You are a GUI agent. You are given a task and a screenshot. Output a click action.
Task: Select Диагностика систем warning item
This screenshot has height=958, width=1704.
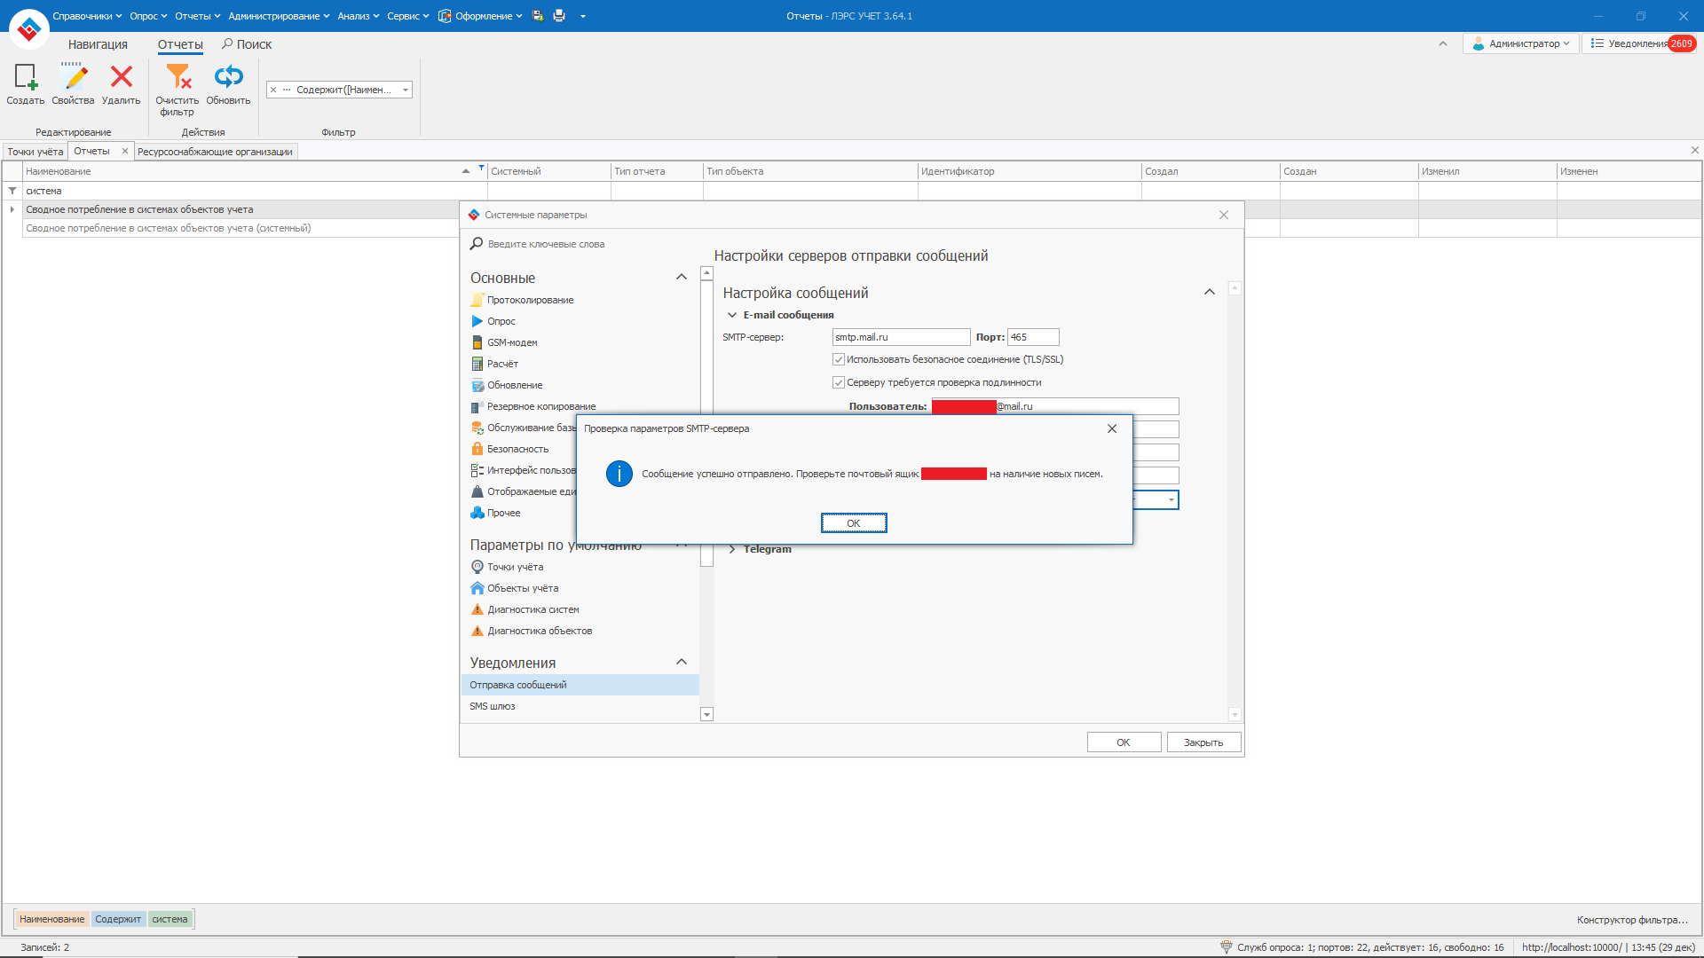click(532, 609)
